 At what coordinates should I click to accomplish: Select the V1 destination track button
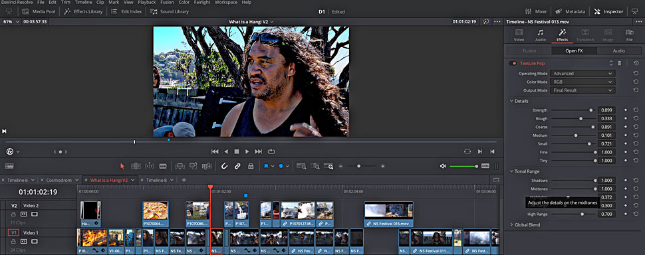point(14,232)
